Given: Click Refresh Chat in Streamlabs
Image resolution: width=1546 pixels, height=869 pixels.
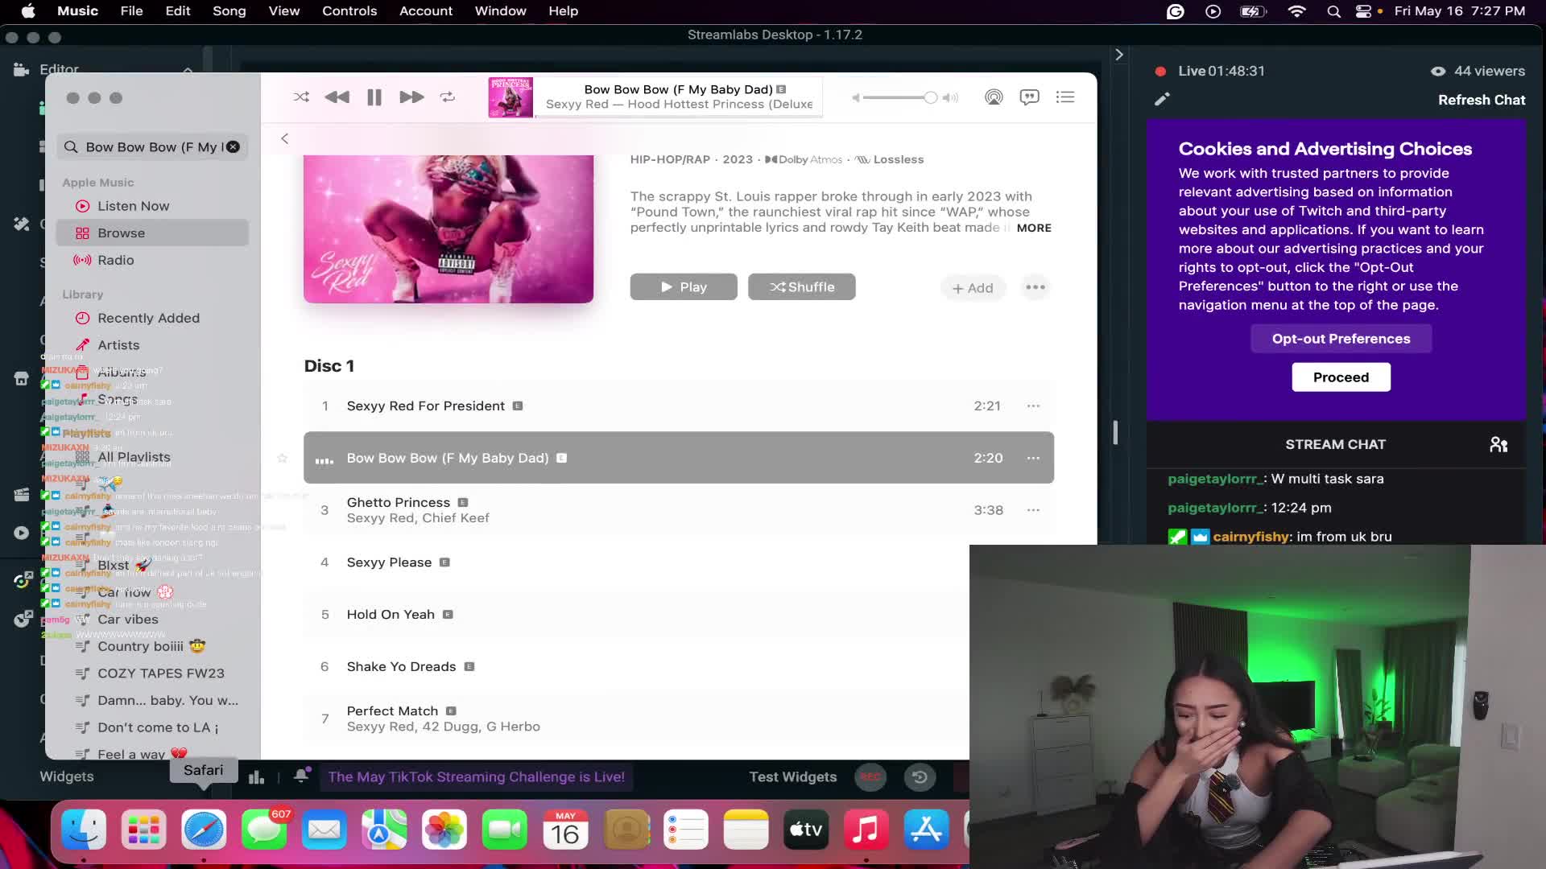Looking at the screenshot, I should 1482,100.
